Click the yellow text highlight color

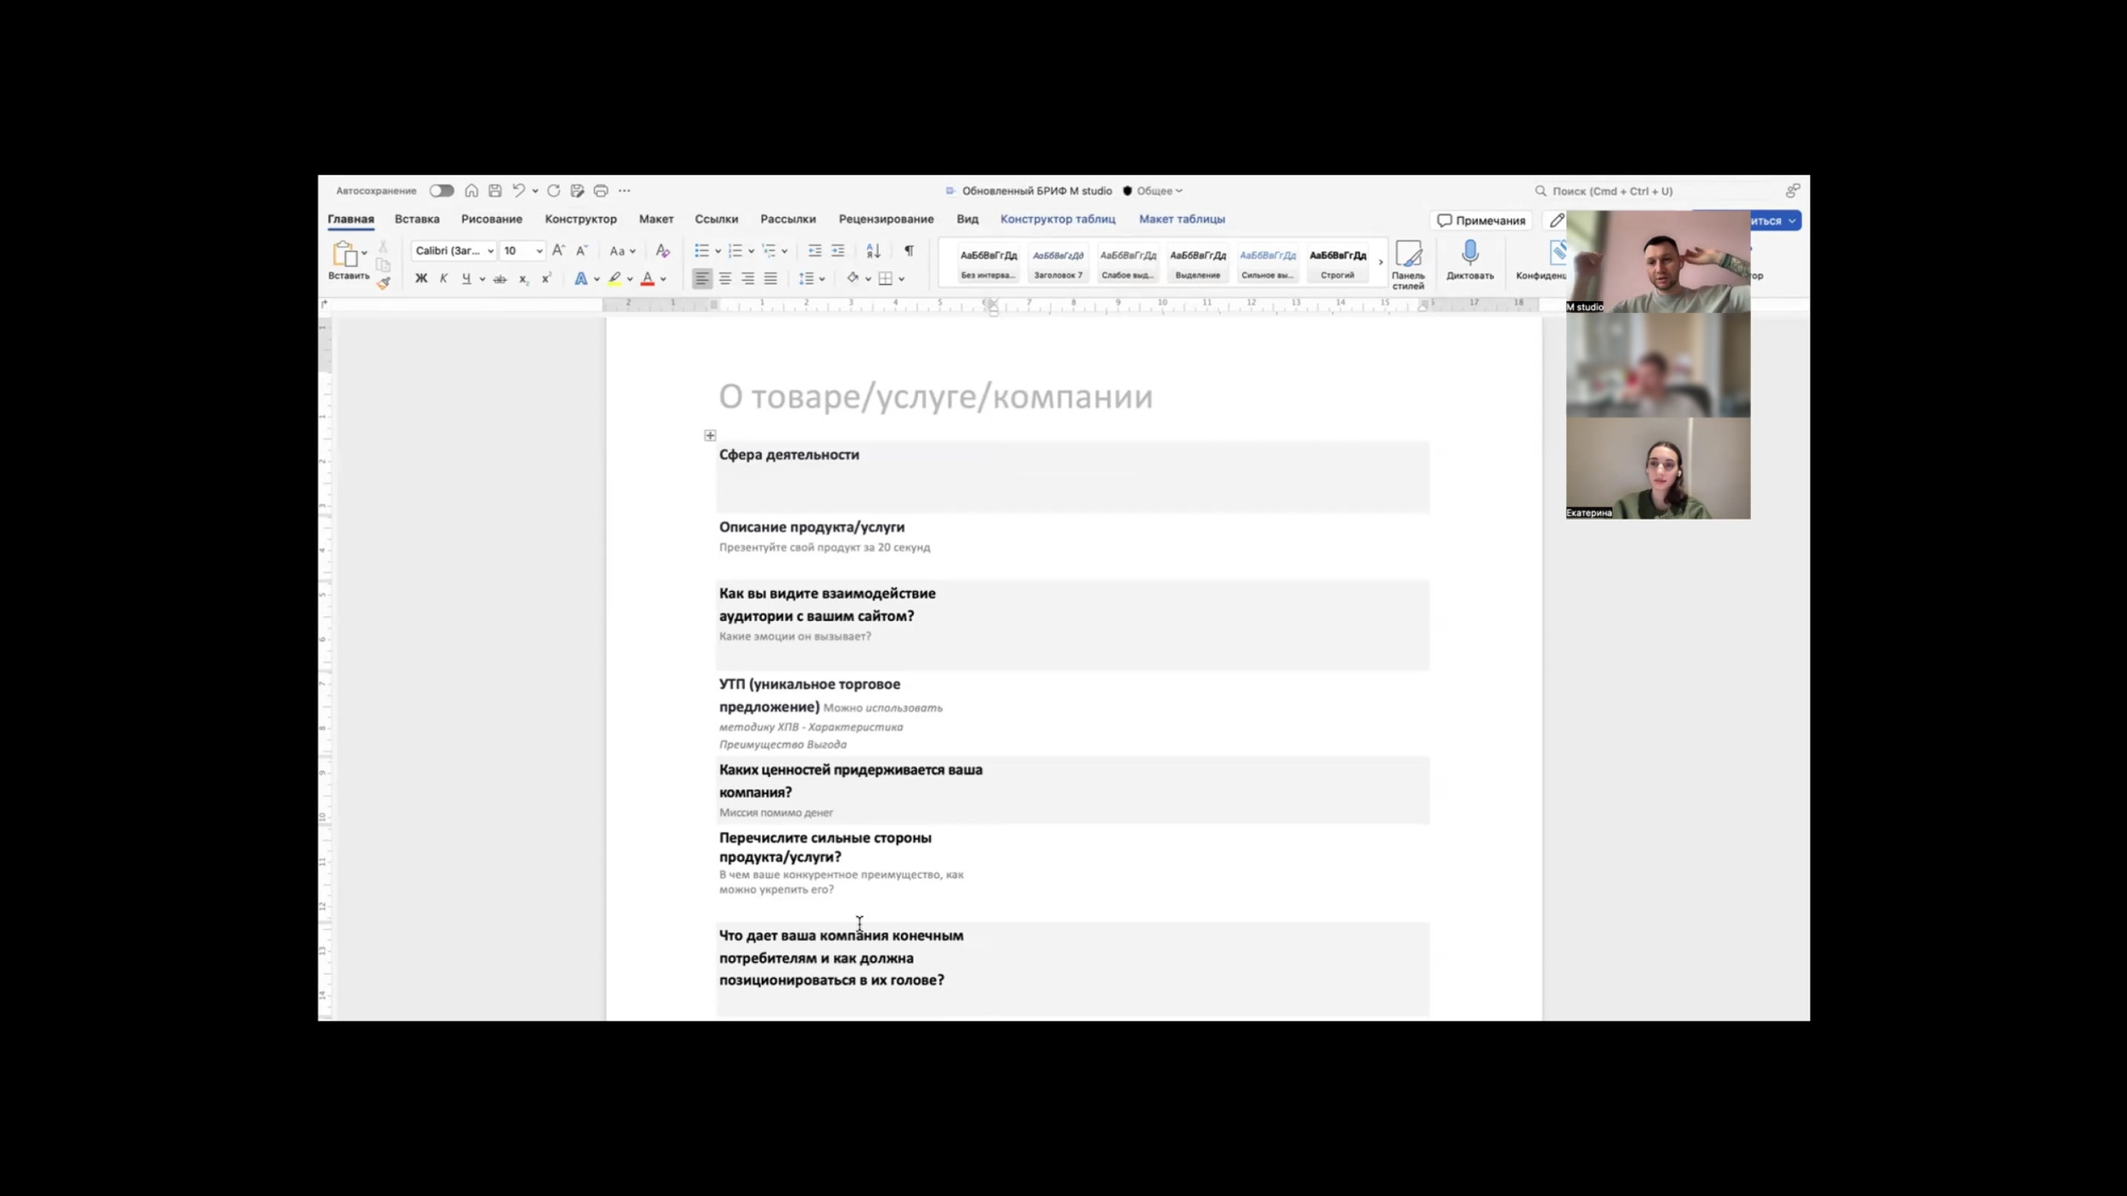[x=614, y=278]
